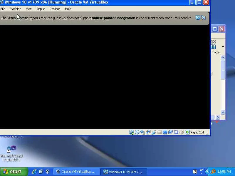Click the USB devices status icon
Viewport: 235px width, 176px height.
(154, 132)
